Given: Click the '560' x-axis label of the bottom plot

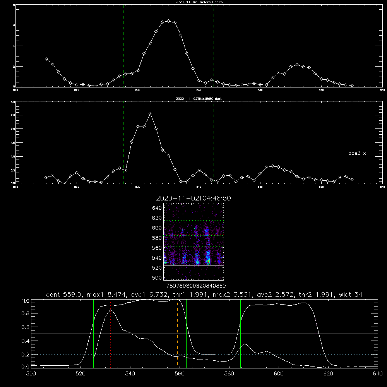Looking at the screenshot, I should (x=180, y=374).
